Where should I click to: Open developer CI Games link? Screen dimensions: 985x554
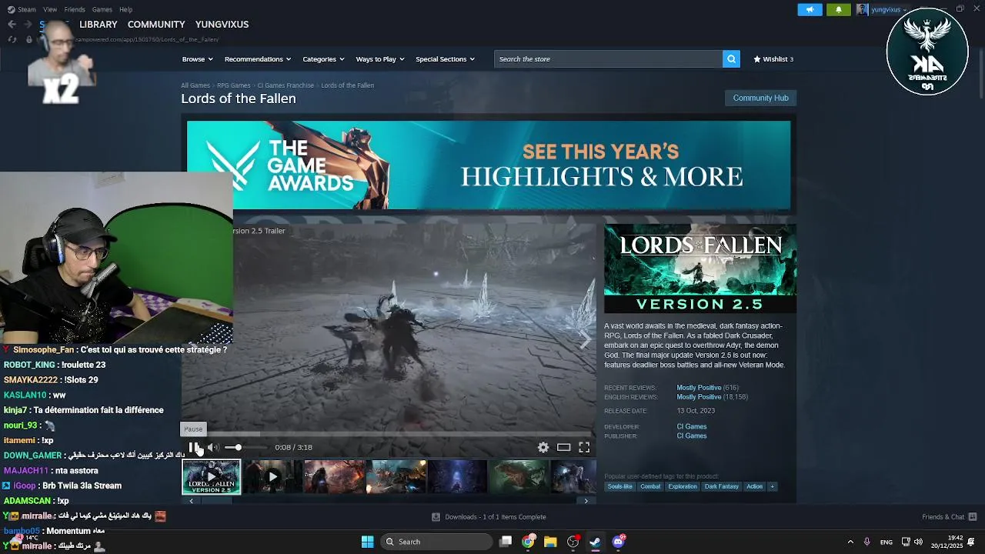click(692, 426)
